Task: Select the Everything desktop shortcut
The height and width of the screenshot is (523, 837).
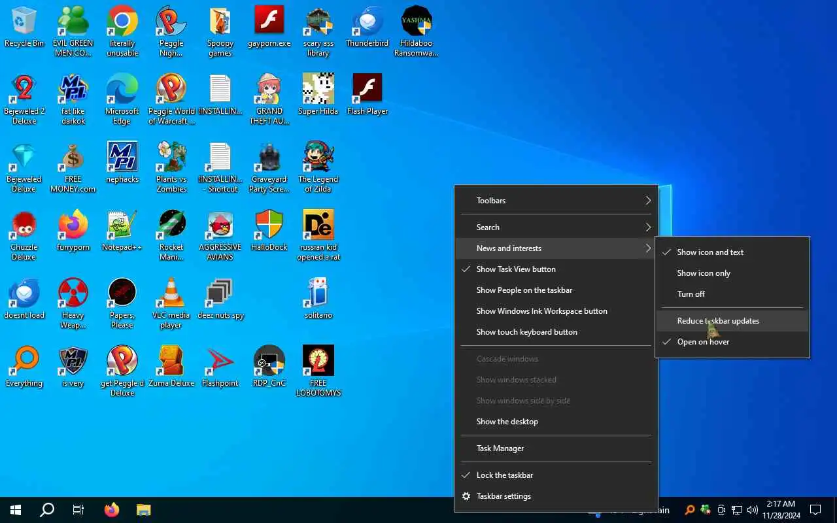Action: pyautogui.click(x=24, y=367)
